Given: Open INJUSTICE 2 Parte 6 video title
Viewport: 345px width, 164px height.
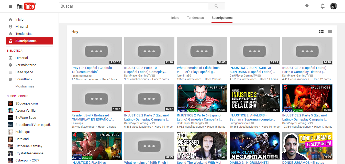Looking at the screenshot, I should (x=199, y=117).
